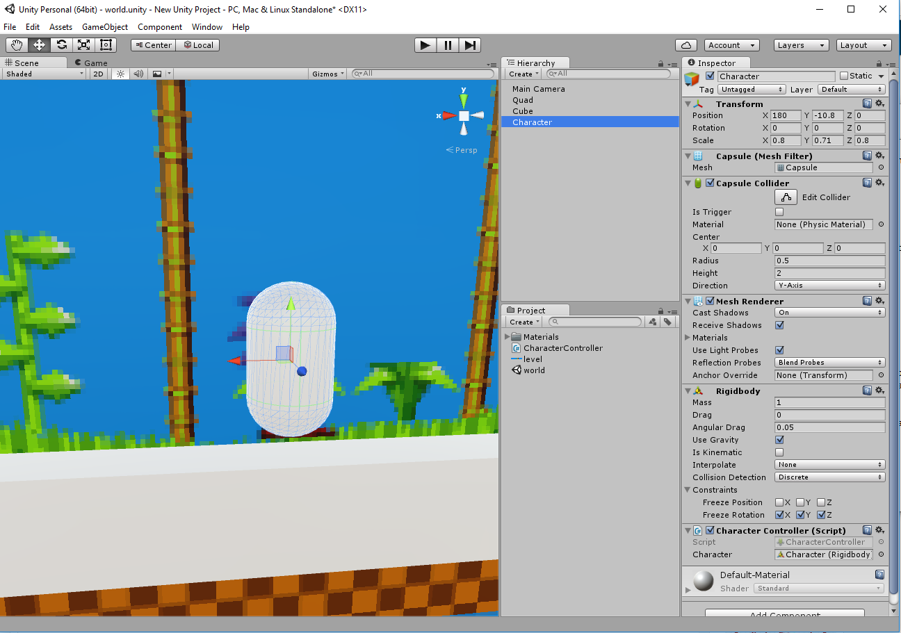Toggle Character active checkbox
This screenshot has height=633, width=901.
tap(710, 76)
